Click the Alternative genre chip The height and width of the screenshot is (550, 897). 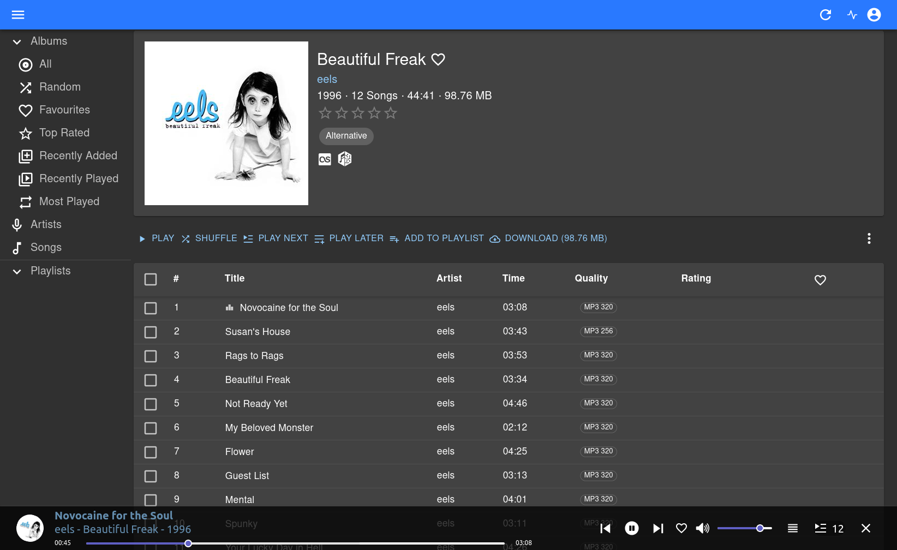(x=346, y=136)
